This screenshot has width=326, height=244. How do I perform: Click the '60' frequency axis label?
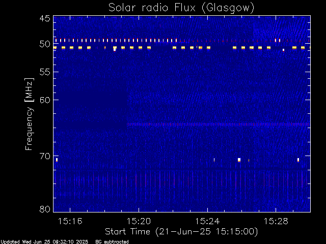click(45, 100)
